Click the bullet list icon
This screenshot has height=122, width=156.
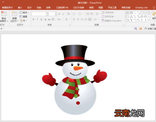(74, 14)
